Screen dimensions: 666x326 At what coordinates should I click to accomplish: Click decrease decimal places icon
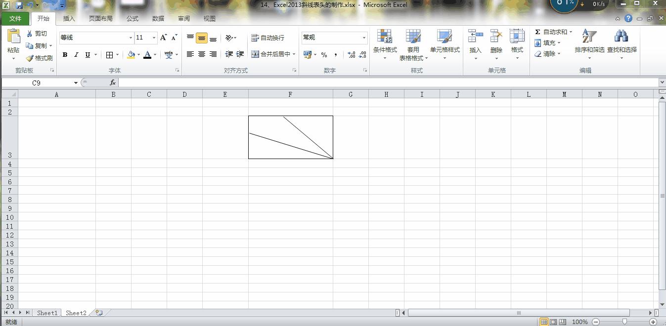click(363, 55)
